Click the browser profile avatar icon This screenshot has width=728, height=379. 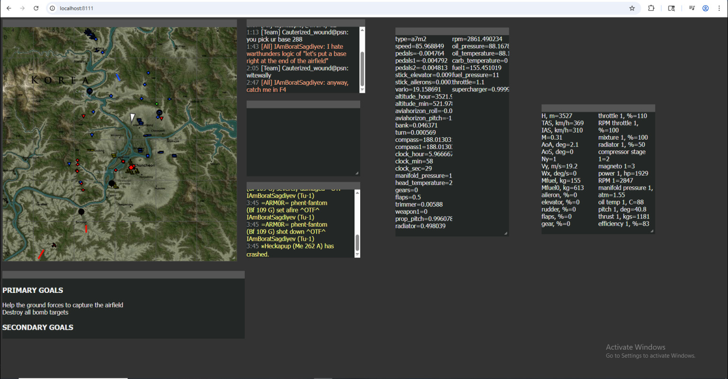[705, 8]
